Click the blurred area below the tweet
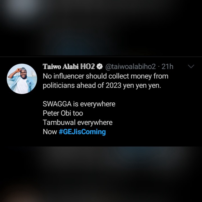This screenshot has height=202, width=202. (x=101, y=174)
